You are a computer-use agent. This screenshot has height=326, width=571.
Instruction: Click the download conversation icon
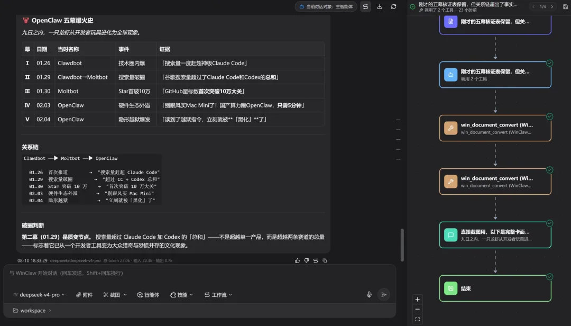[x=380, y=6]
